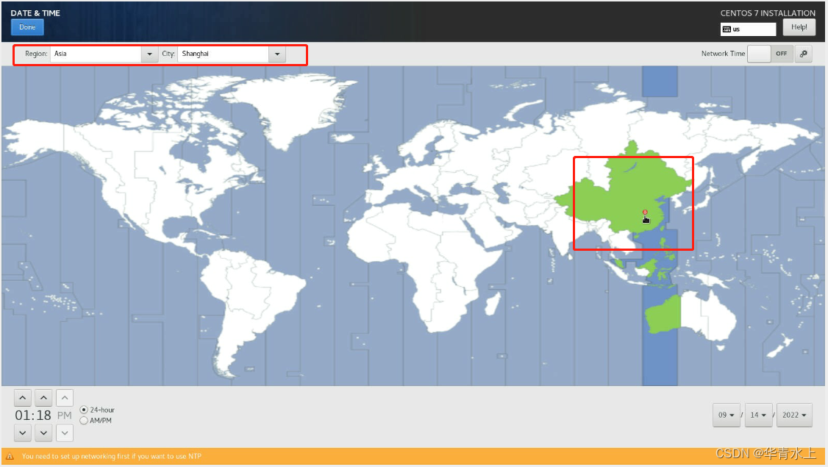
Task: Toggle the Network Time switch
Action: 771,54
